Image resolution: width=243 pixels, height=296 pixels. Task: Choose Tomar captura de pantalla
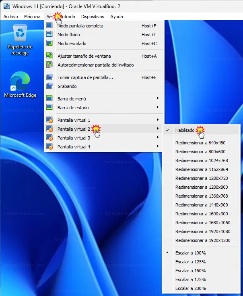[104, 77]
